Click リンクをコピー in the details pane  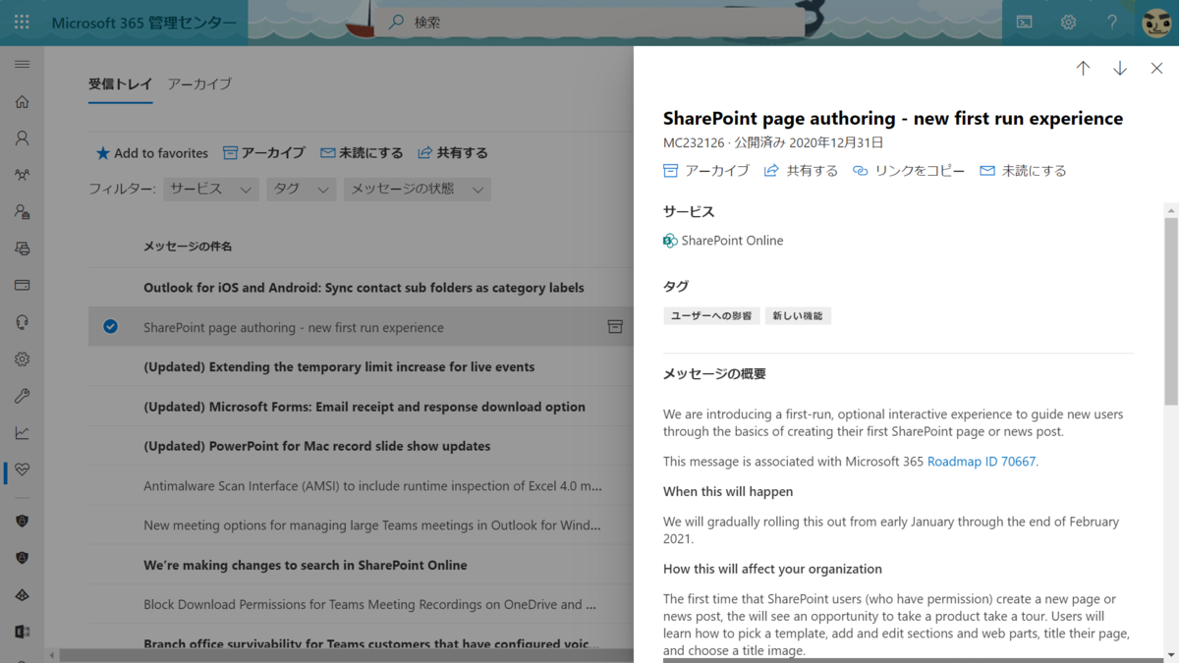click(x=909, y=170)
